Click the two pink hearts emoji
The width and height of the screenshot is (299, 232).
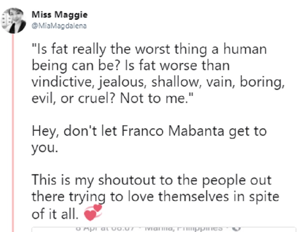coord(93,212)
